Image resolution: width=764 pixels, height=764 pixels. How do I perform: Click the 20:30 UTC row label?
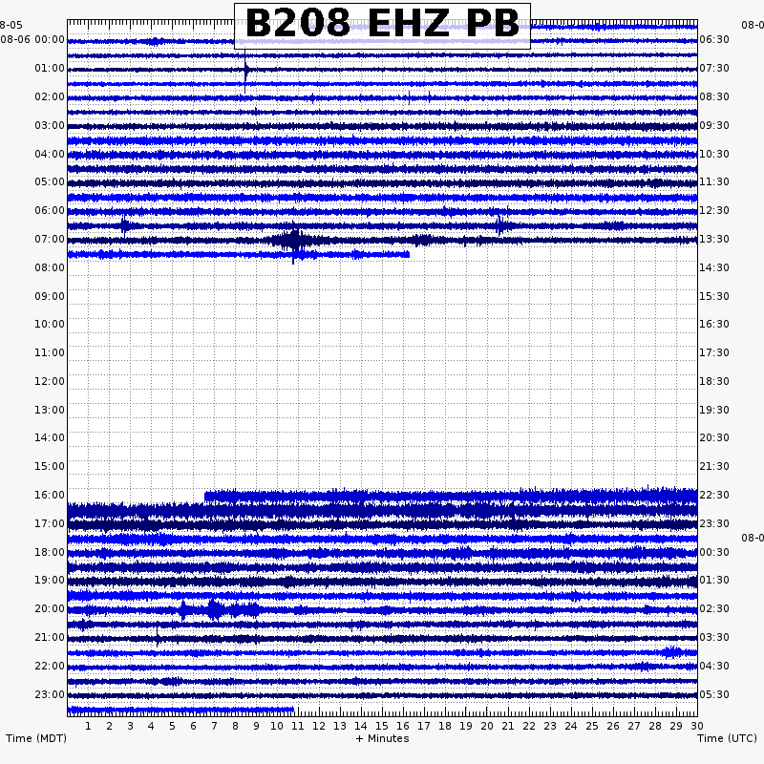click(714, 437)
